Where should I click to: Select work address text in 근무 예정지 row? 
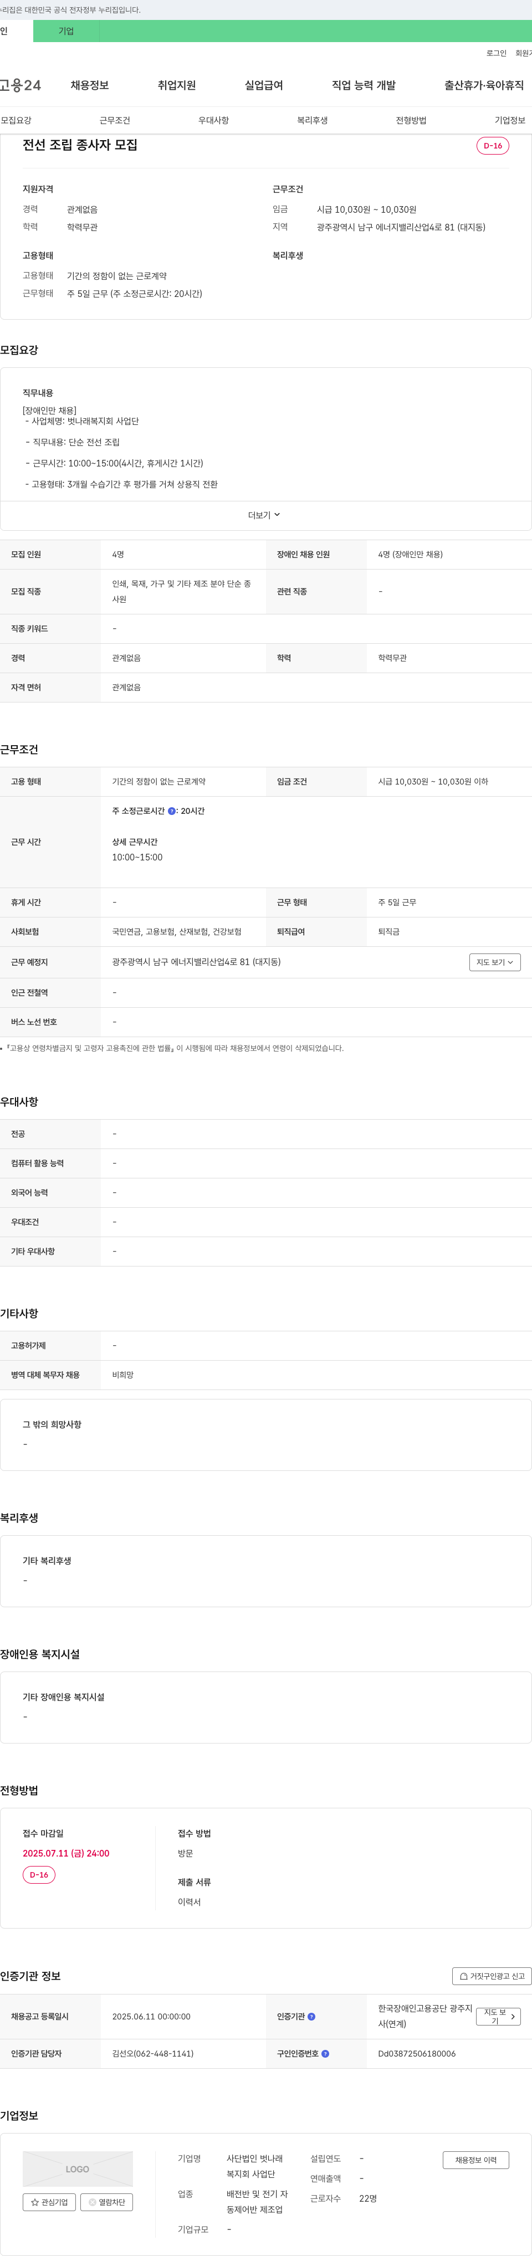[x=196, y=962]
